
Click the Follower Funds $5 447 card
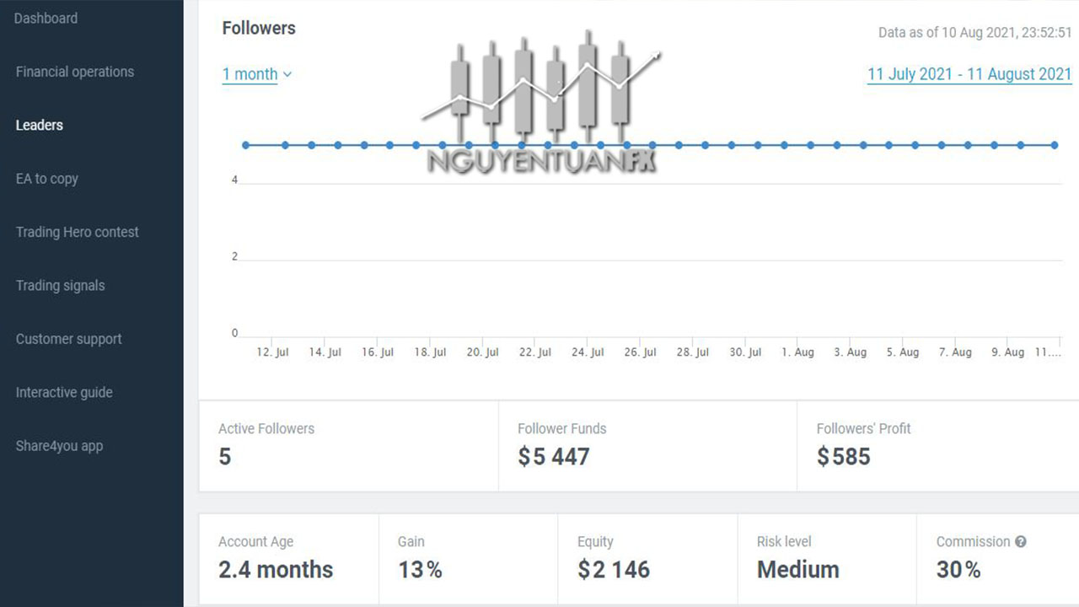(x=647, y=445)
